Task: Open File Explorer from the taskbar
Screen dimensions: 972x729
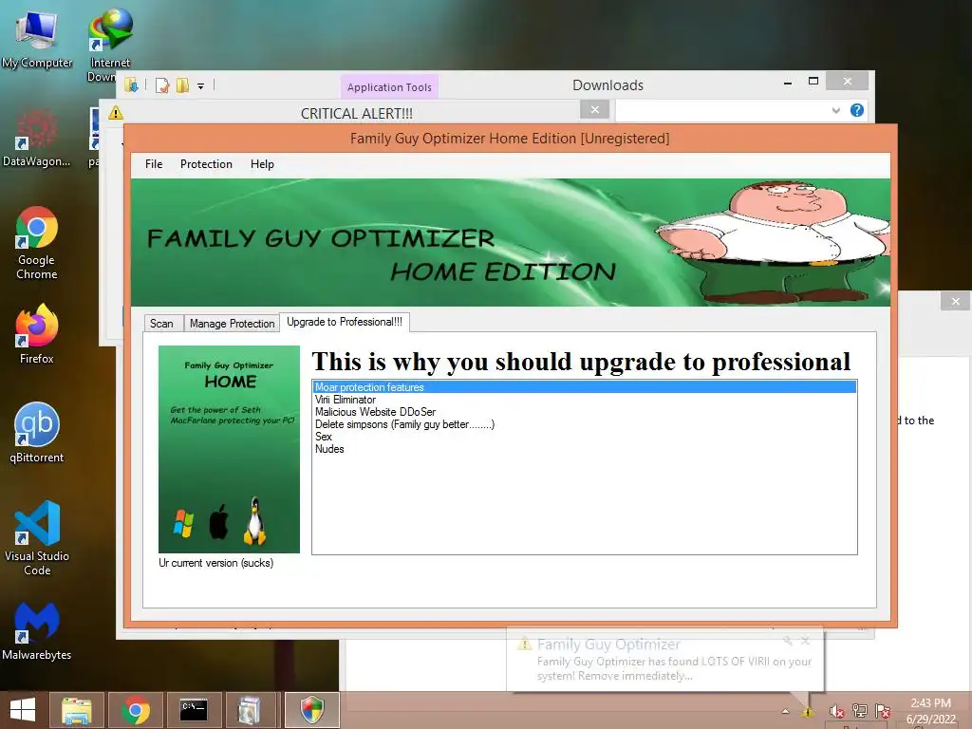Action: [77, 710]
